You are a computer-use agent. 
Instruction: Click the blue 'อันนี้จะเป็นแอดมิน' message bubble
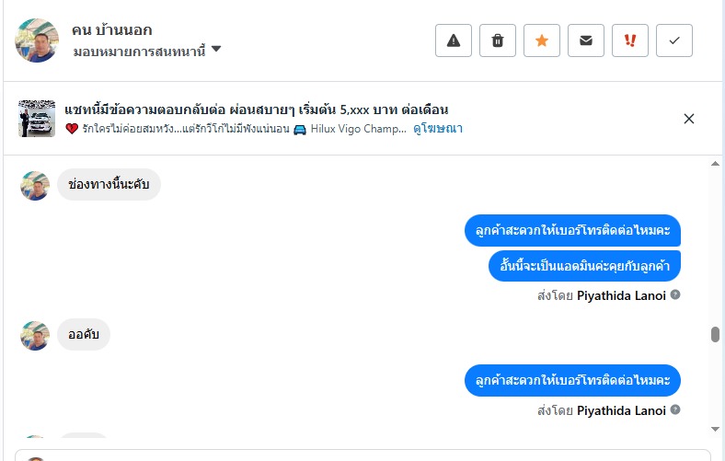tap(584, 266)
